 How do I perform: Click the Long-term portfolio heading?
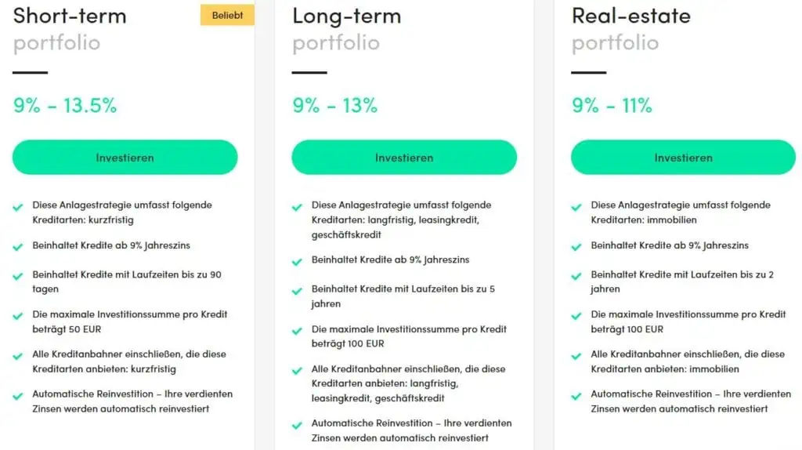tap(346, 29)
